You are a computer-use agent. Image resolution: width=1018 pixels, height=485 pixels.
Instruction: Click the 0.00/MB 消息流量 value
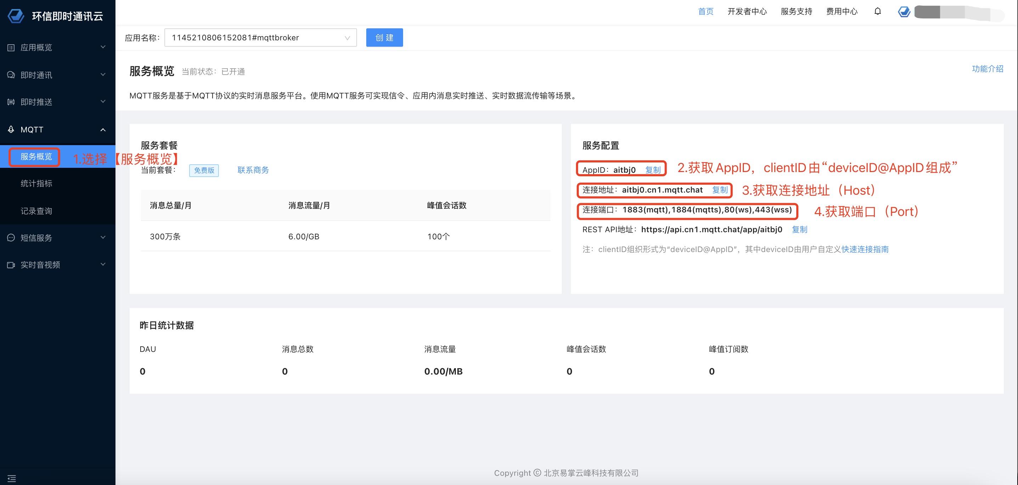point(443,371)
